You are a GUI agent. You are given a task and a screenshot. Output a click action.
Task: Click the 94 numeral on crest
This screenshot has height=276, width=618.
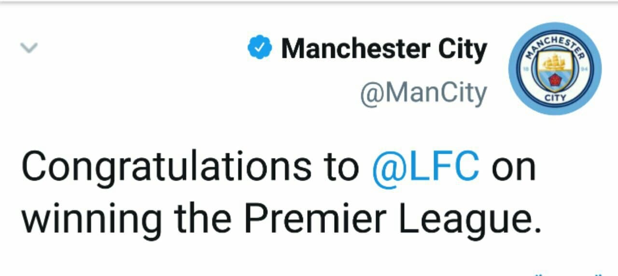[x=583, y=69]
